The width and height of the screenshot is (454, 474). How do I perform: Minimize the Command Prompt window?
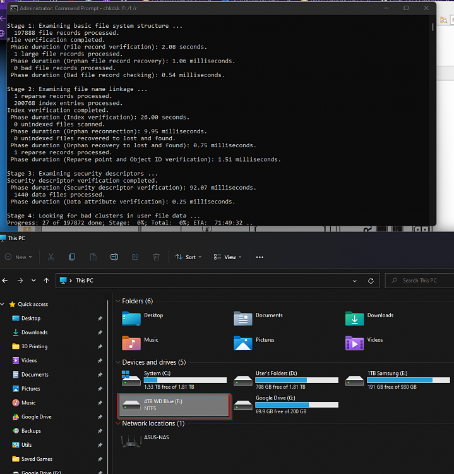[x=386, y=8]
